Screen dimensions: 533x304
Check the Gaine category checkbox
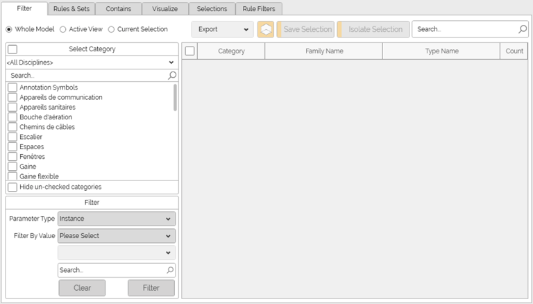[x=12, y=167]
